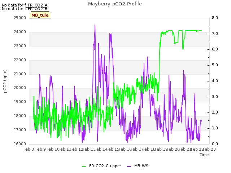Viewport: 231px width, 173px height.
Task: Click the FR_CO2_C-upper legend entry
Action: 101,166
